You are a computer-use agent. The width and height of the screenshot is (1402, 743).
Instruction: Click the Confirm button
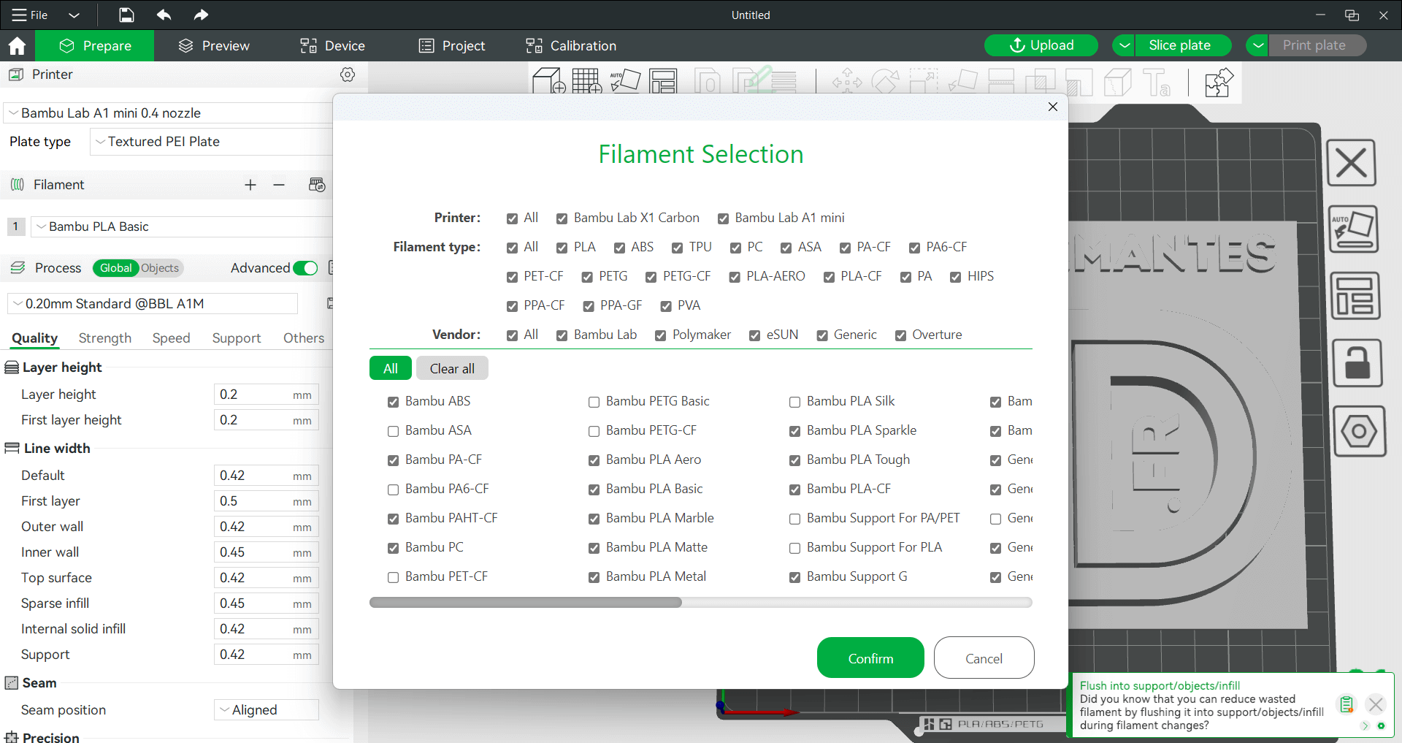click(x=870, y=658)
